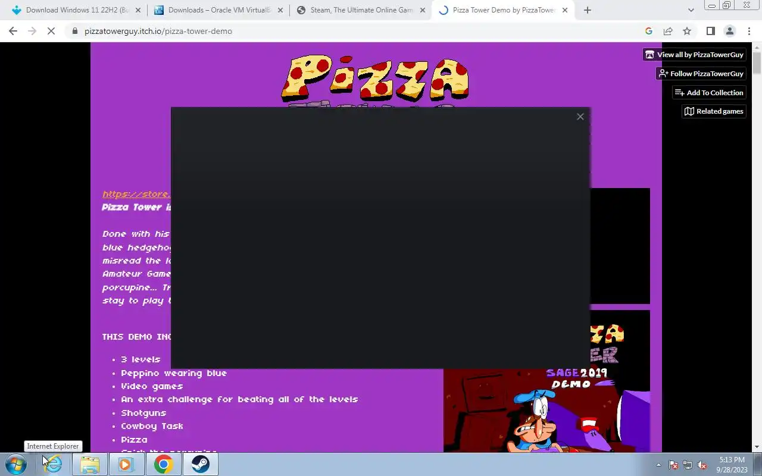The height and width of the screenshot is (476, 762).
Task: Open the store link in the description
Action: 136,194
